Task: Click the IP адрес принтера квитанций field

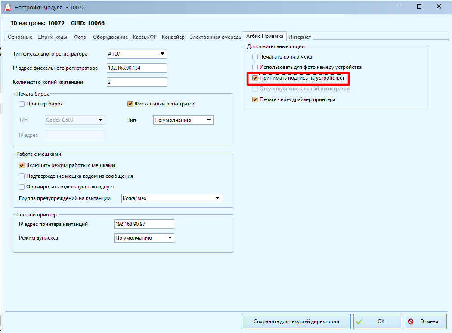Action: point(144,224)
